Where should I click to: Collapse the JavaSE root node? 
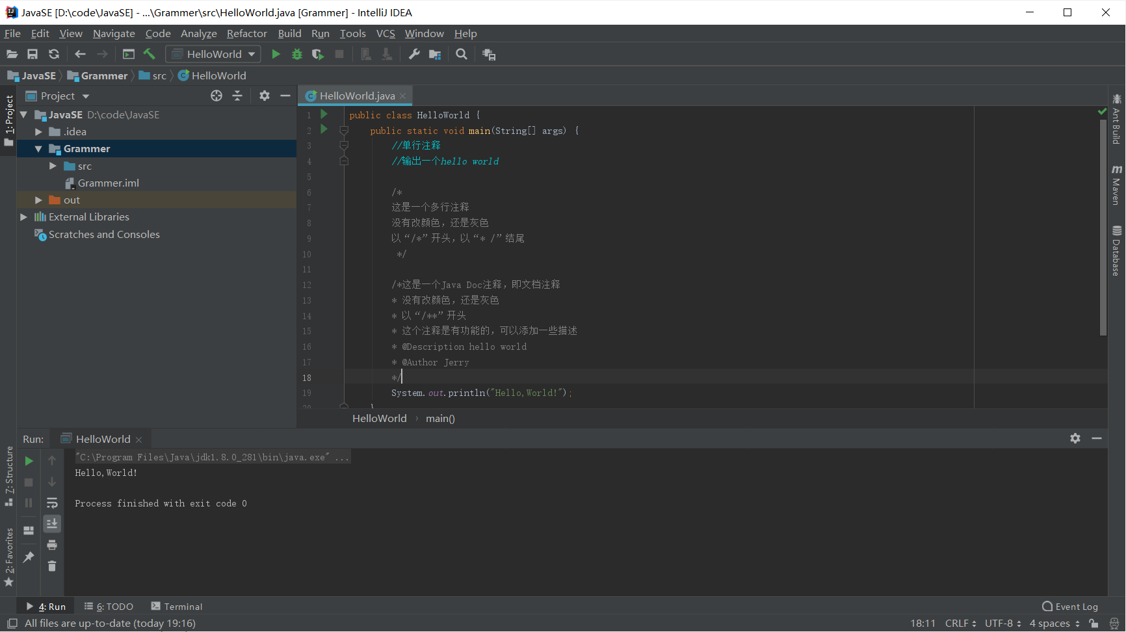point(24,114)
